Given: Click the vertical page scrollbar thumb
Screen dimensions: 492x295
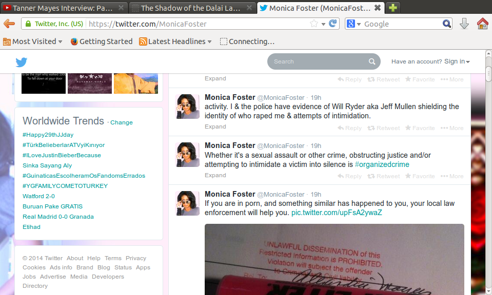Looking at the screenshot, I should (488, 74).
